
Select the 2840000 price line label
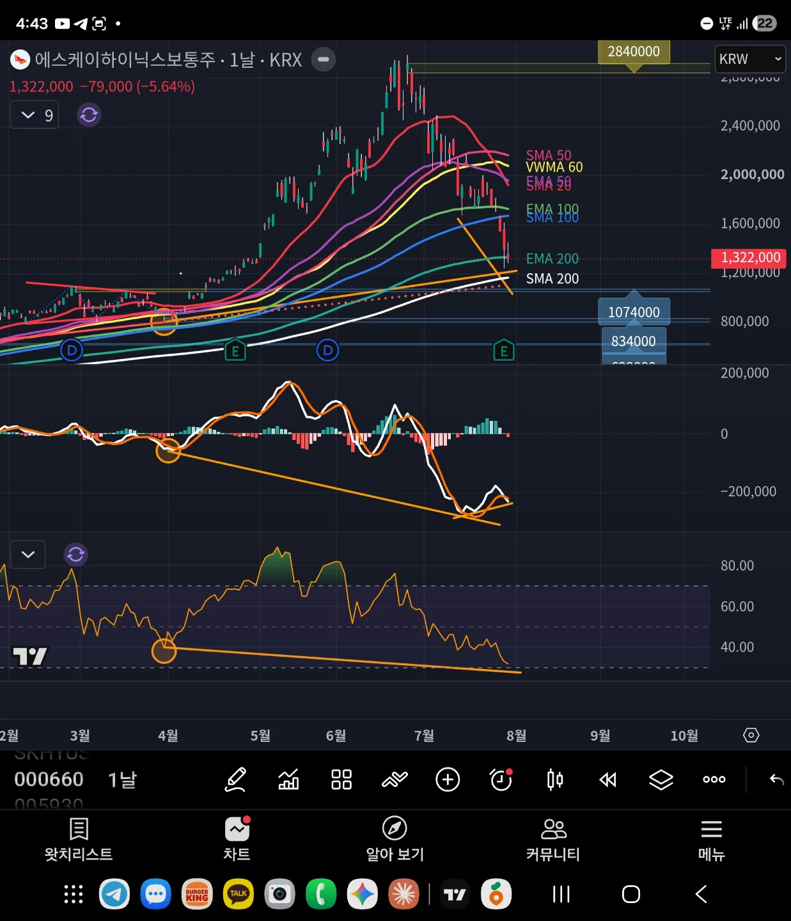tap(634, 52)
